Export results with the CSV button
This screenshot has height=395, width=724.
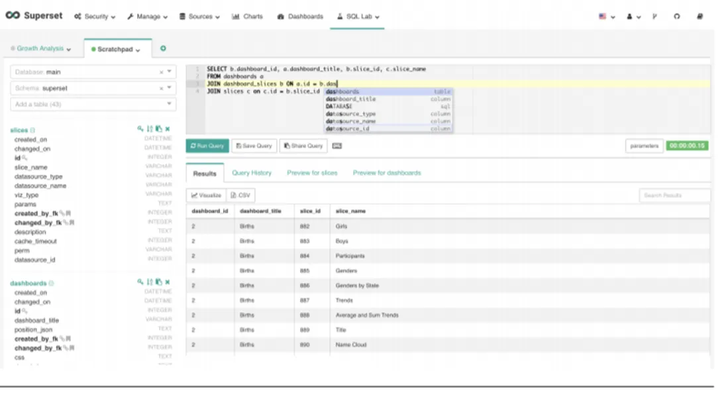[x=240, y=196]
